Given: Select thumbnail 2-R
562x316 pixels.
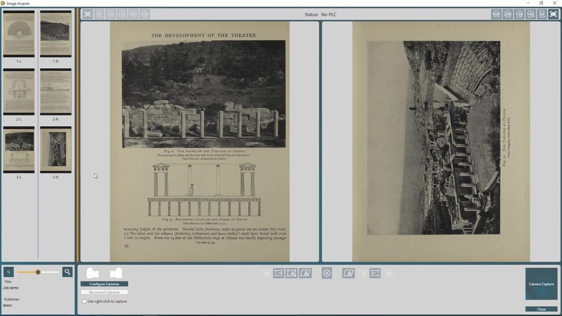Looking at the screenshot, I should (x=56, y=92).
